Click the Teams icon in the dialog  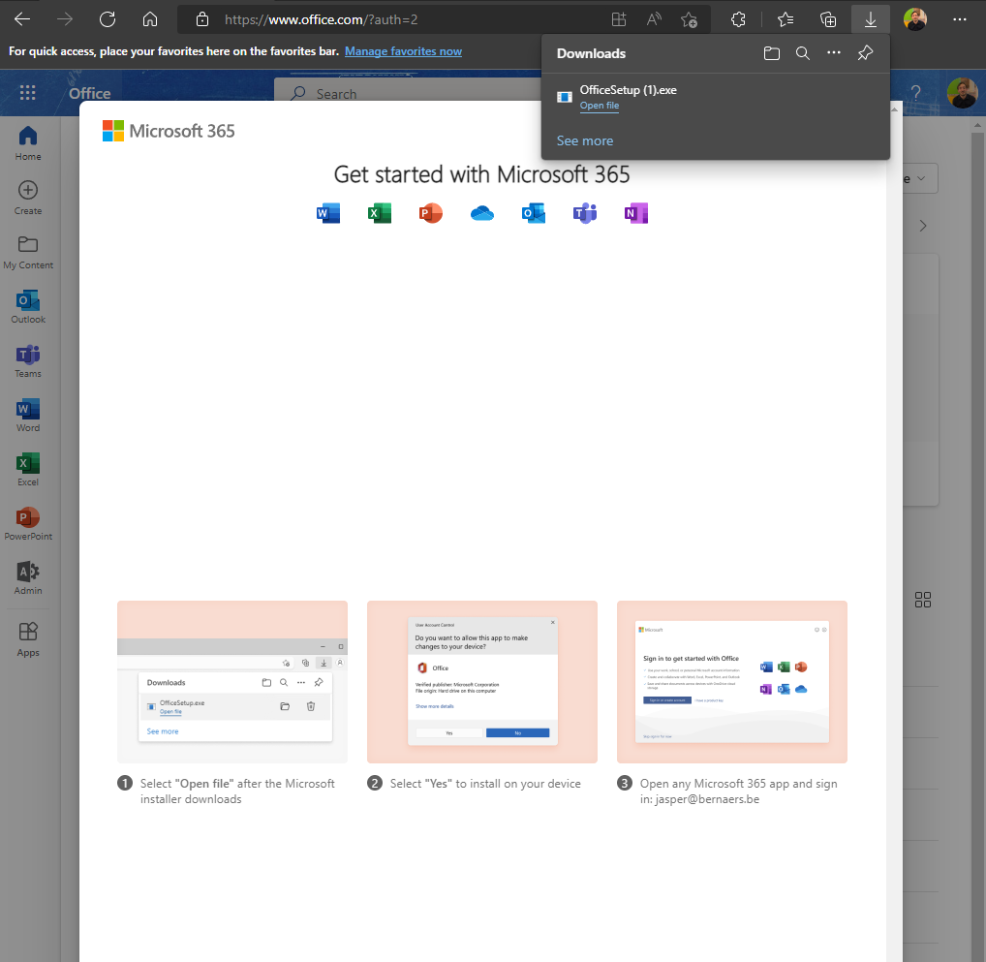point(585,213)
